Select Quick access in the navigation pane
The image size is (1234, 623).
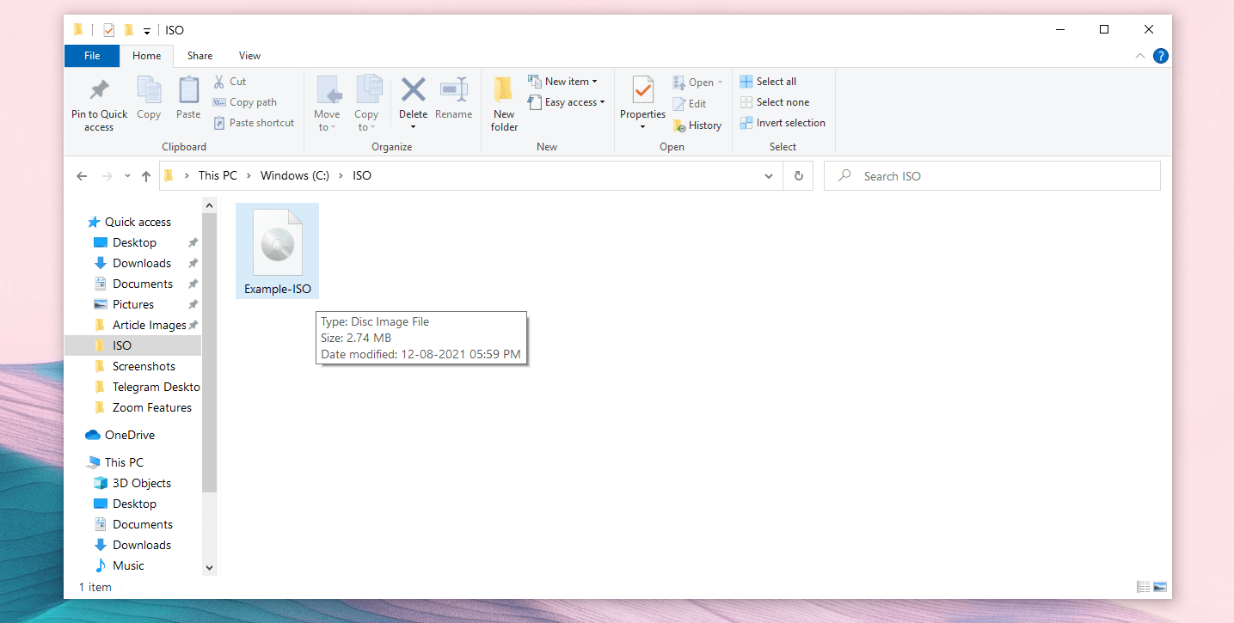138,222
